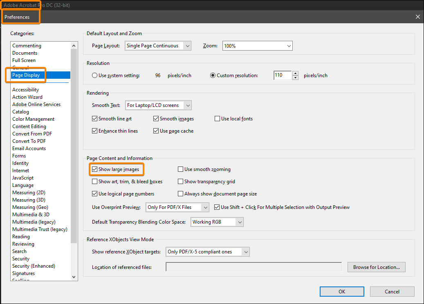The height and width of the screenshot is (304, 424).
Task: Open the Use Overprint Preview dropdown
Action: (x=205, y=207)
